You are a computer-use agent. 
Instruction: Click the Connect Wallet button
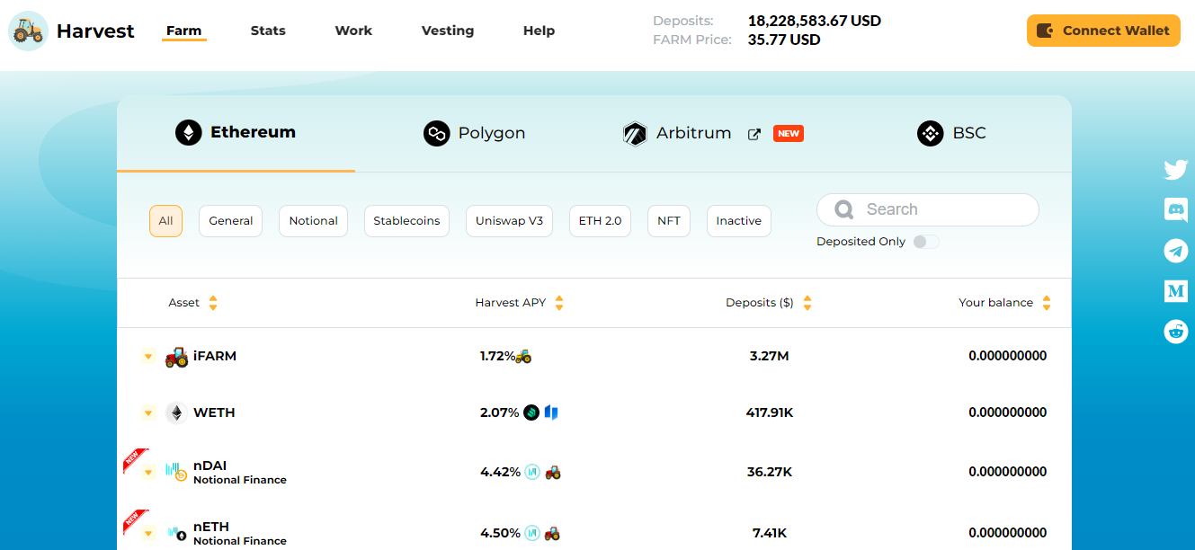click(x=1103, y=31)
